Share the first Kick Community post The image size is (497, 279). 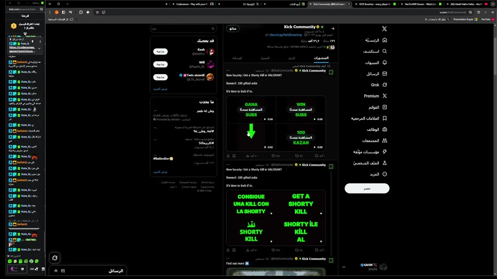coord(228,156)
